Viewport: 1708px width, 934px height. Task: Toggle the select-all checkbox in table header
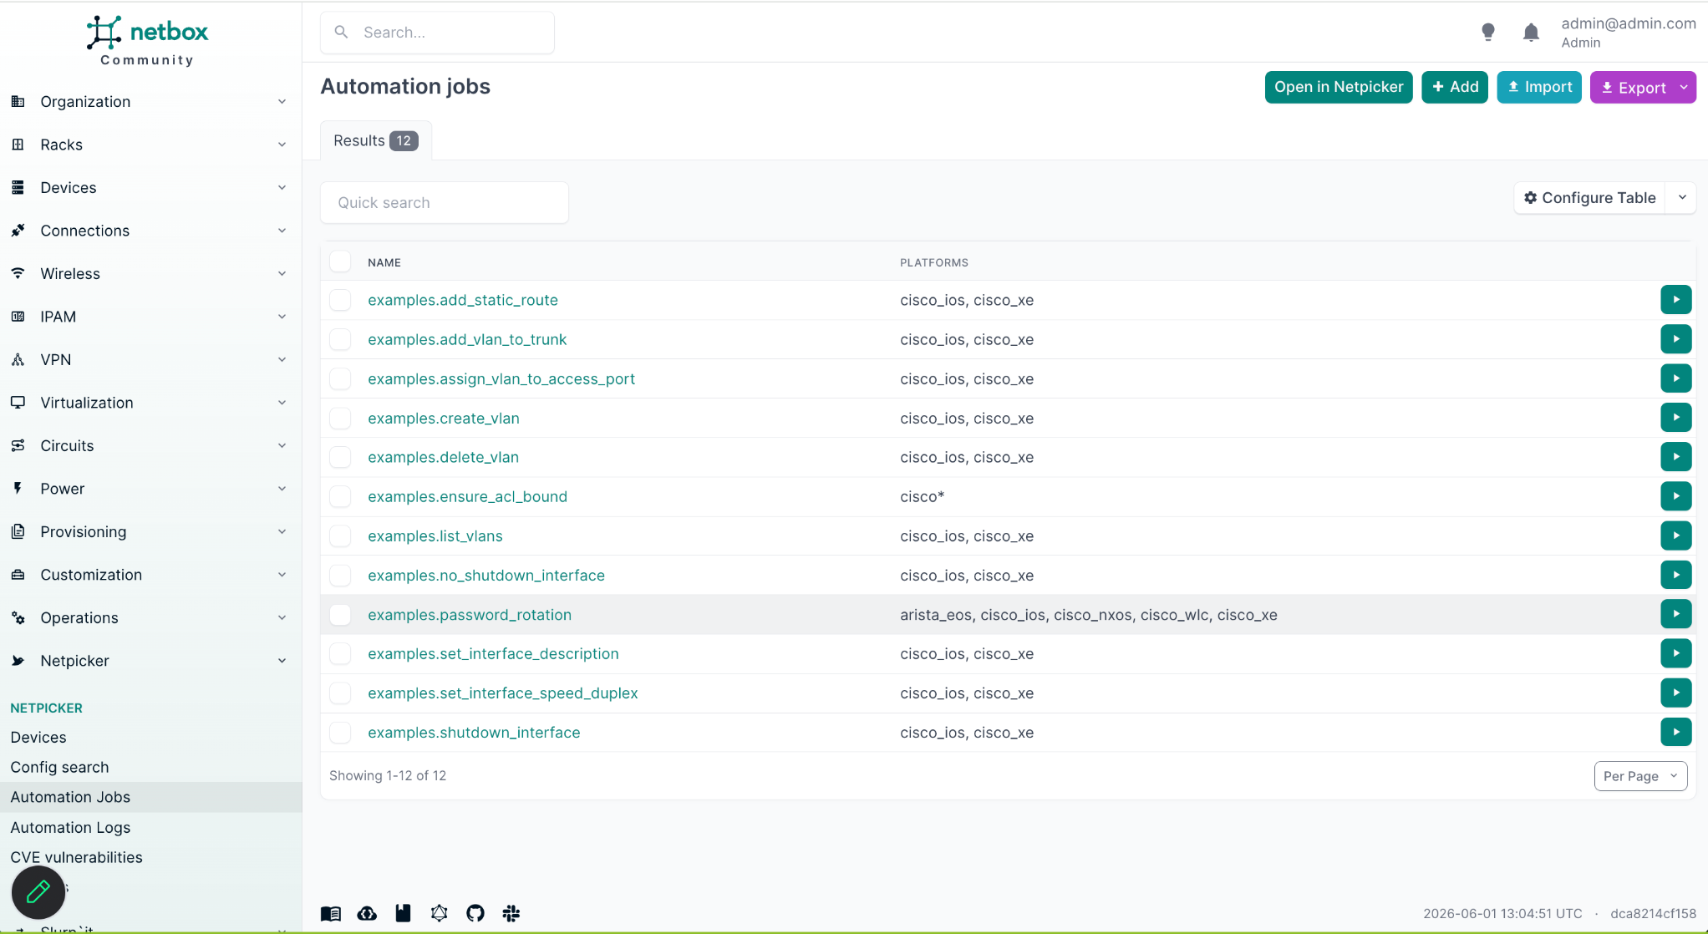340,261
